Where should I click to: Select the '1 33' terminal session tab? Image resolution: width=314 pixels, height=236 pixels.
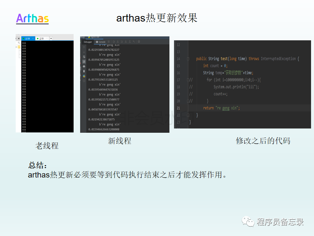coord(28,39)
